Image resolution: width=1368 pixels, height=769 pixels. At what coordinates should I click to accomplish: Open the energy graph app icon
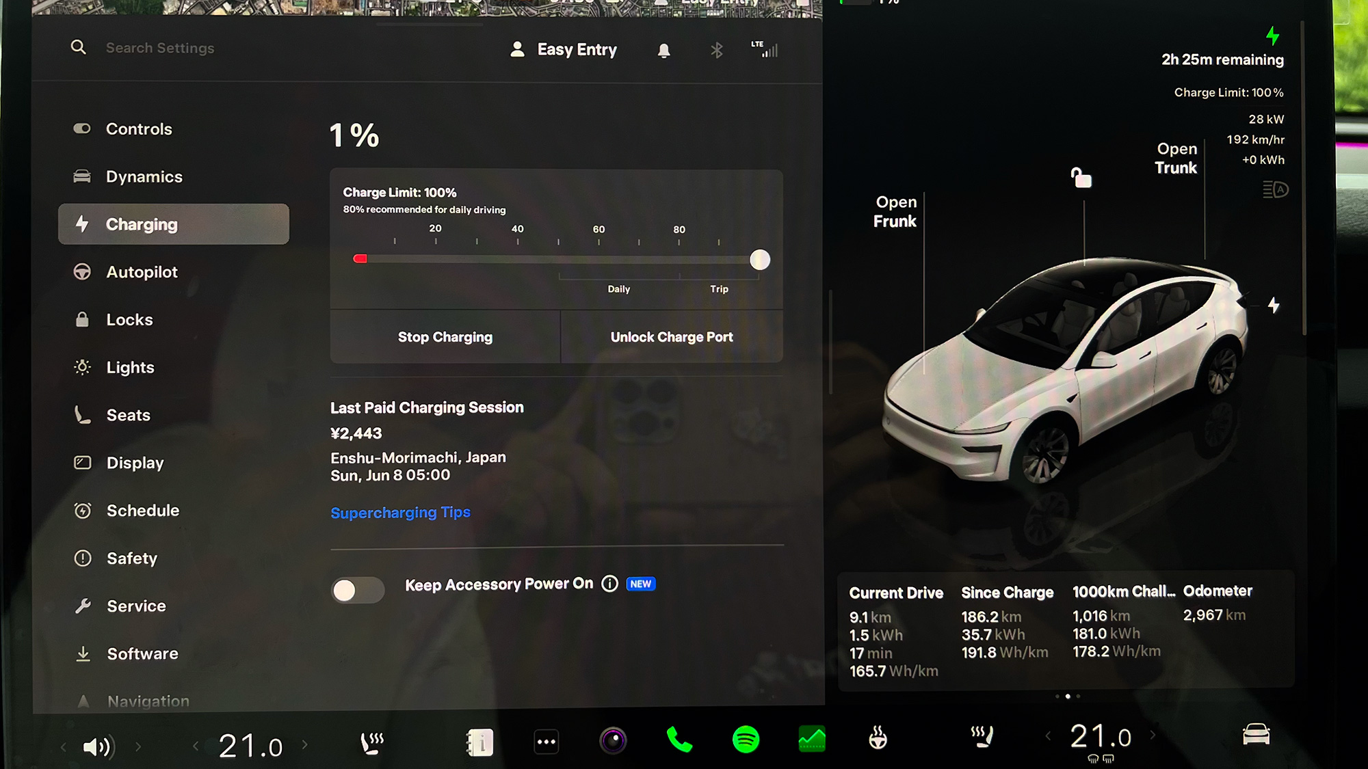(812, 739)
